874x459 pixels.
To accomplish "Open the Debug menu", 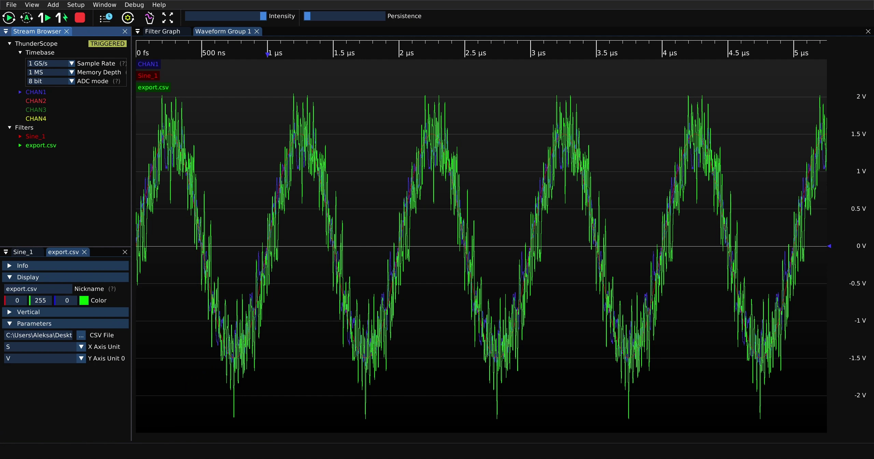I will [134, 5].
